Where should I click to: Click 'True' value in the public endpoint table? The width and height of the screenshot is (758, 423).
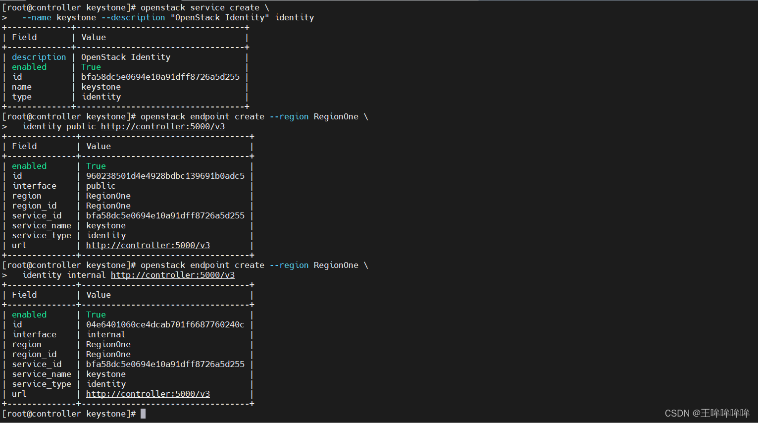point(96,166)
